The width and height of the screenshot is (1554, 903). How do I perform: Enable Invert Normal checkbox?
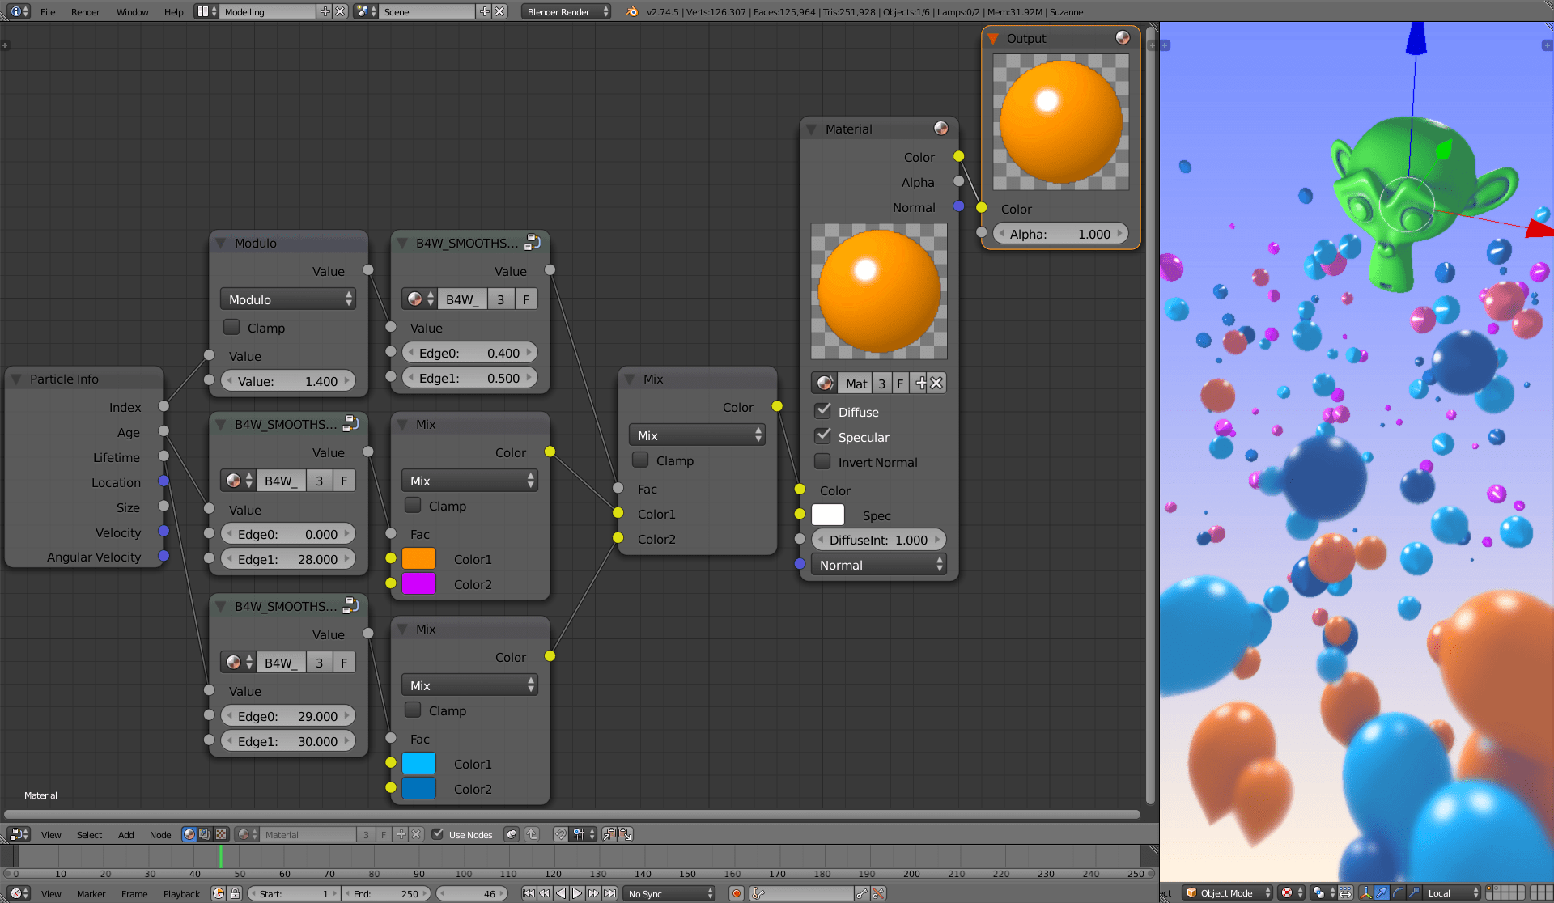pyautogui.click(x=822, y=461)
